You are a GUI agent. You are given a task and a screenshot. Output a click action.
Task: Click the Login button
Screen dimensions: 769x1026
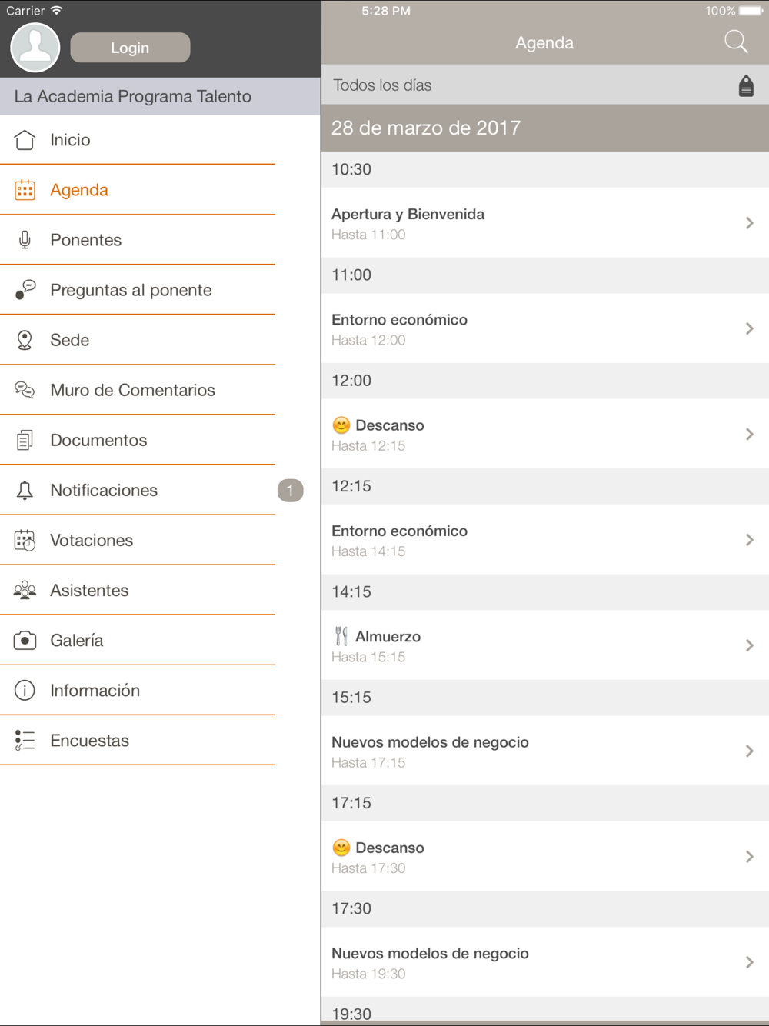coord(130,48)
